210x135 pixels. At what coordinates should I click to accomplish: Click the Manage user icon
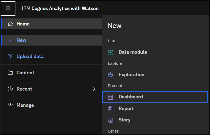pyautogui.click(x=10, y=105)
